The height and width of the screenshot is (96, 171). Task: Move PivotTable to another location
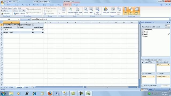(98, 11)
